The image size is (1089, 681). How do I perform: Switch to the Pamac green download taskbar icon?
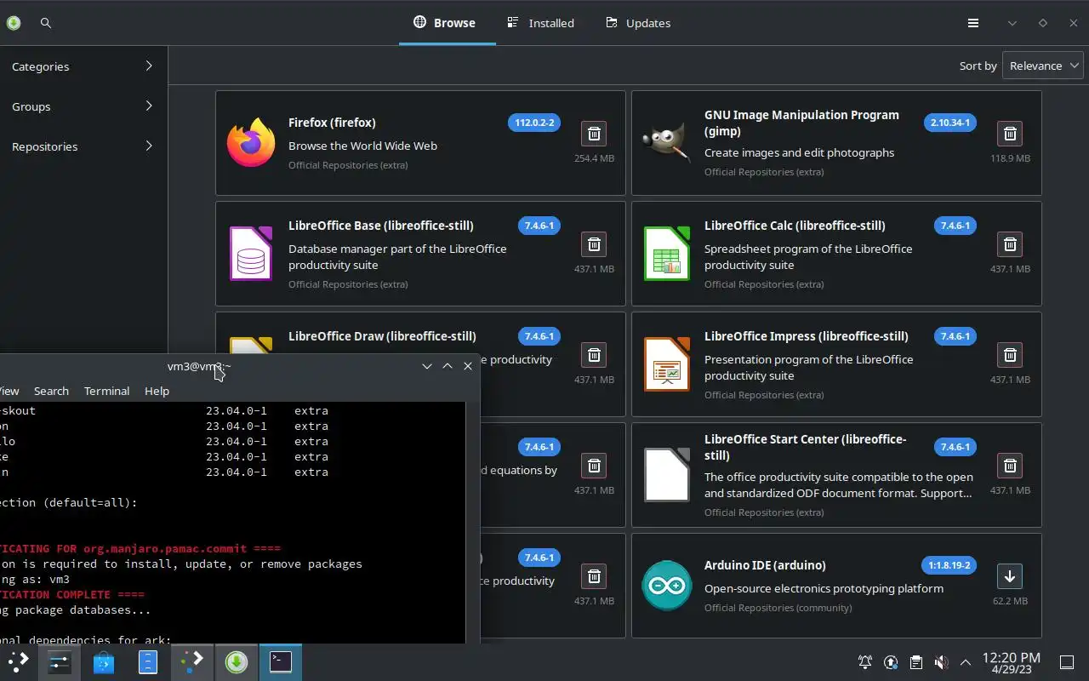coord(237,661)
